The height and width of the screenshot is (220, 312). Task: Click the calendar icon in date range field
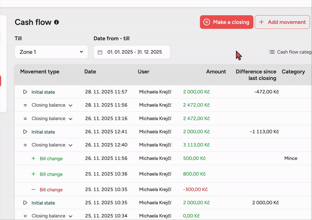[x=100, y=52]
